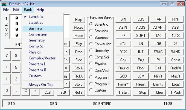Click the X! factorial button

[176, 44]
